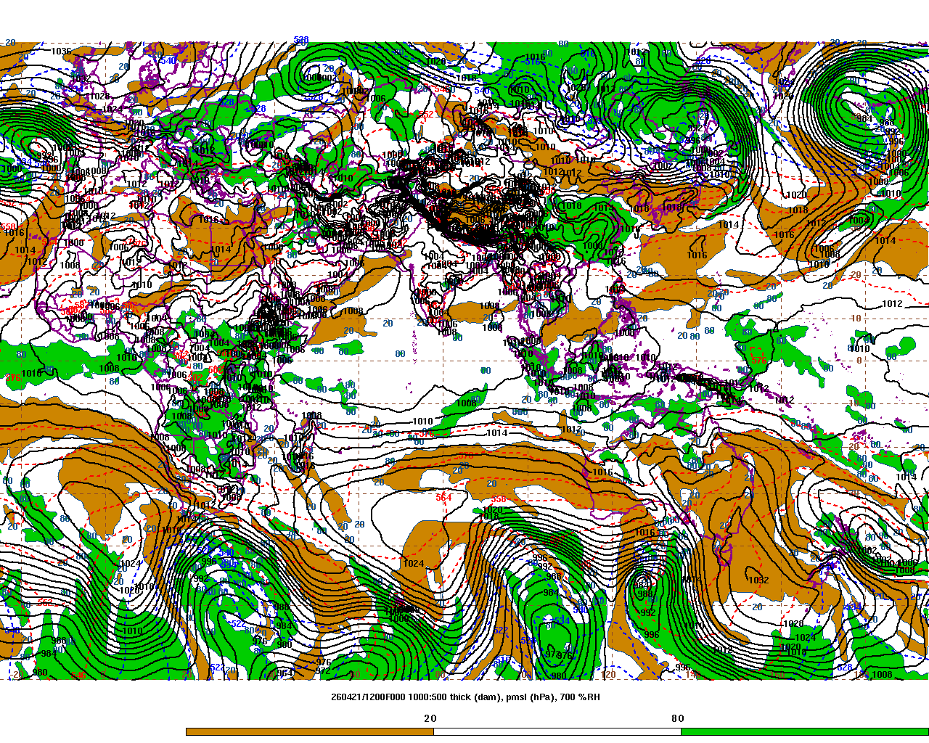
Task: Click the 1002 low label east of 1032 high
Action: (869, 551)
